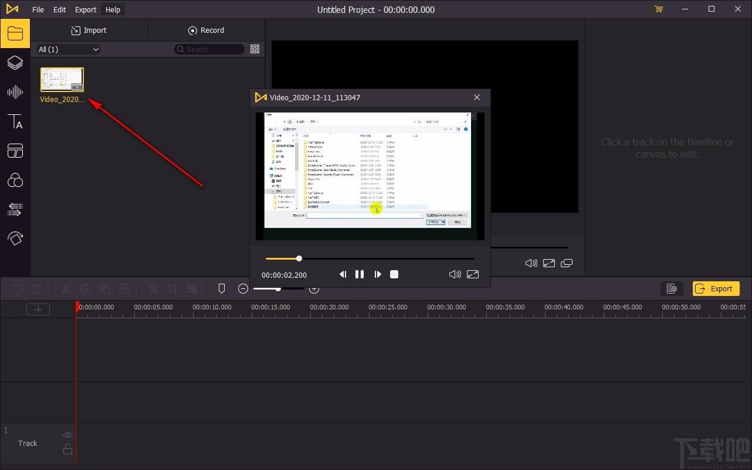The image size is (752, 470).
Task: Open the Transitions sidebar icon
Action: (15, 209)
